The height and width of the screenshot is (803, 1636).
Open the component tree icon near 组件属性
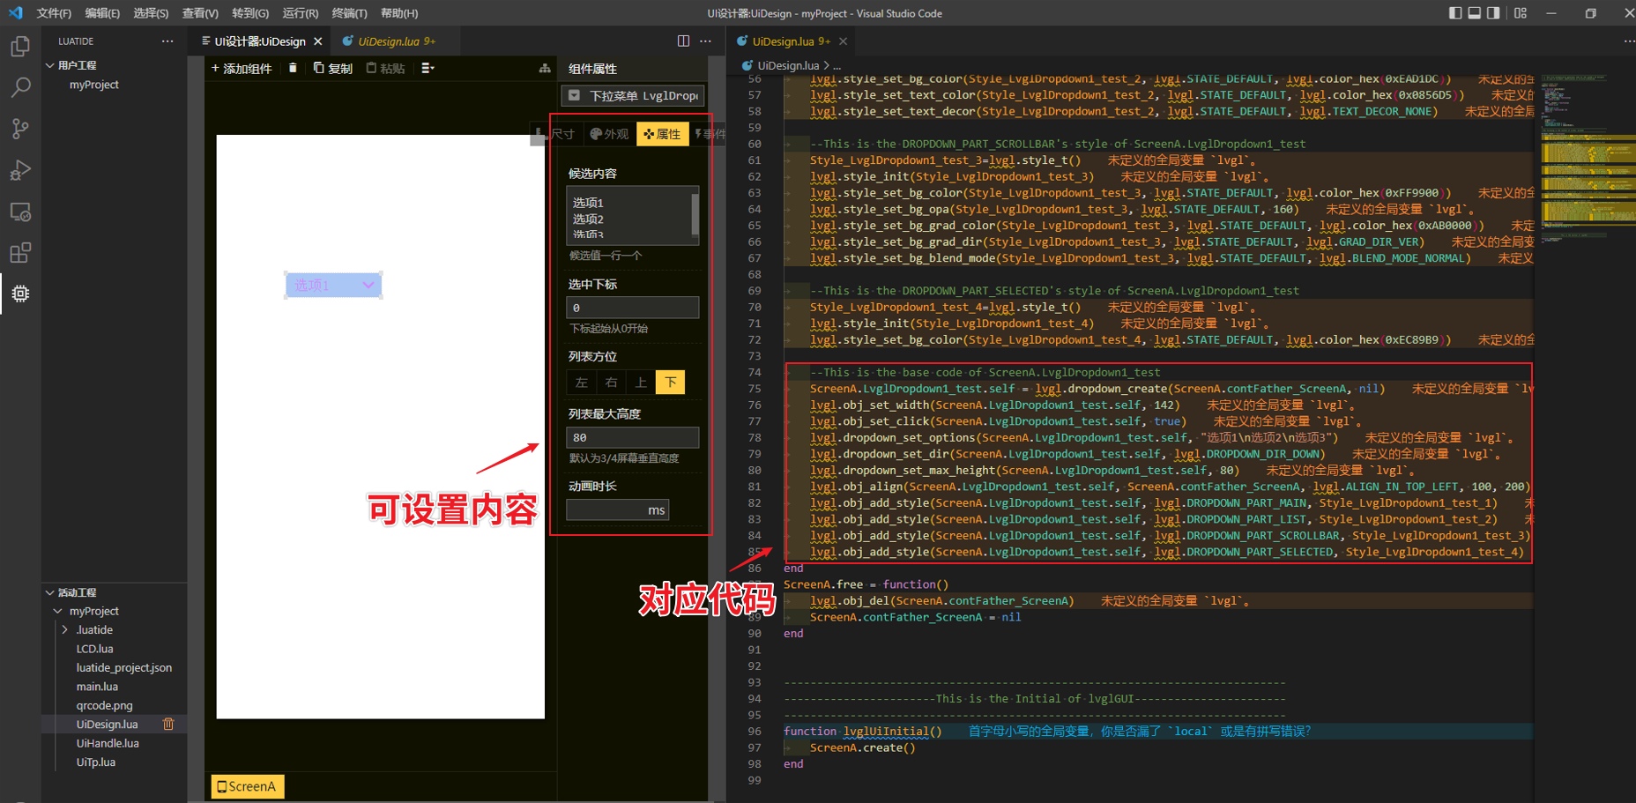[546, 67]
